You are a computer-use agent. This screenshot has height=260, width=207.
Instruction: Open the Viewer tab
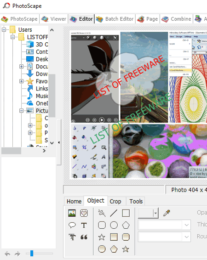(54, 19)
